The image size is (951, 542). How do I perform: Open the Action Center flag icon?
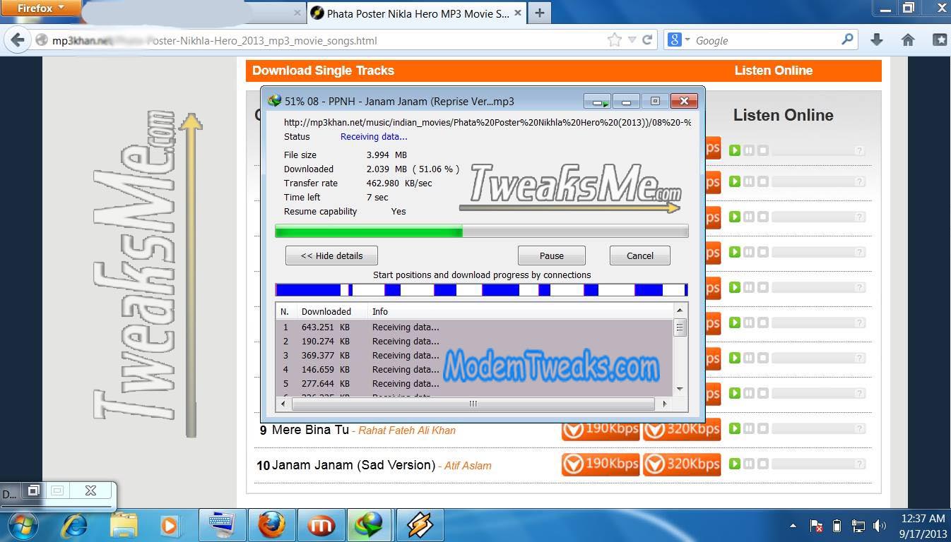tap(816, 526)
